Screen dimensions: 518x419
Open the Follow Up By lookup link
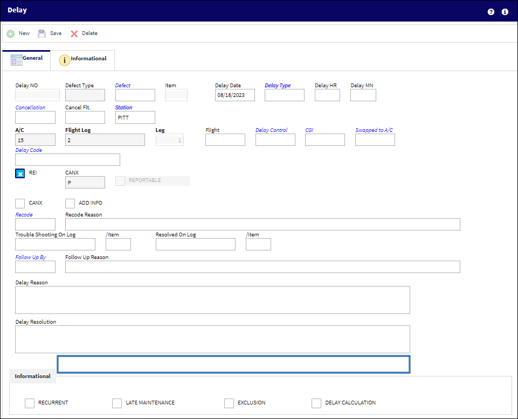coord(31,257)
